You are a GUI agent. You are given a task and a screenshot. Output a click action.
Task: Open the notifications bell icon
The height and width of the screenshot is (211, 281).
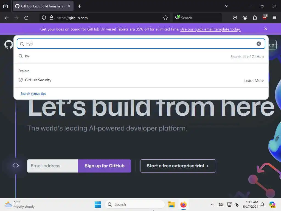[262, 204]
